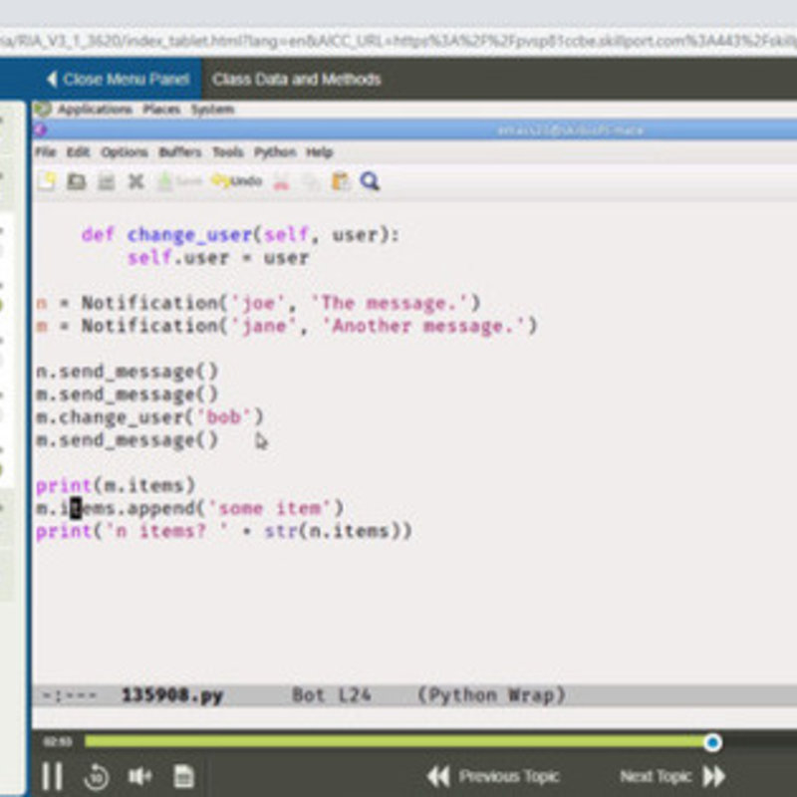
Task: Click the line creating Notification 'jane'
Action: coord(287,326)
